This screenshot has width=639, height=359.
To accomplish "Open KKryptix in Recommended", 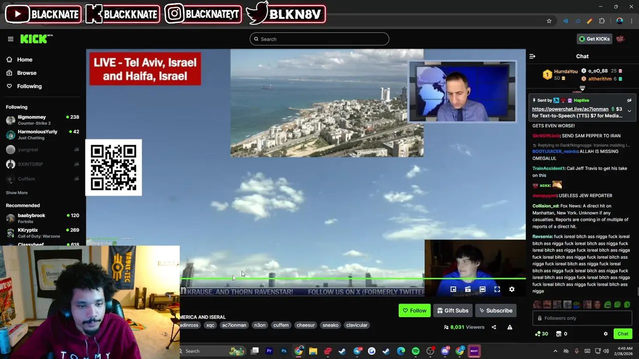I will 43,233.
